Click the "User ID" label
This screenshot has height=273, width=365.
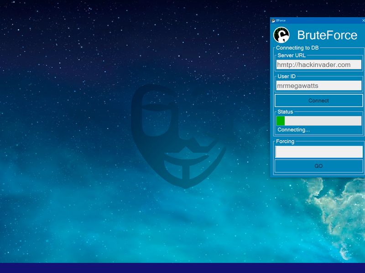[x=287, y=76]
